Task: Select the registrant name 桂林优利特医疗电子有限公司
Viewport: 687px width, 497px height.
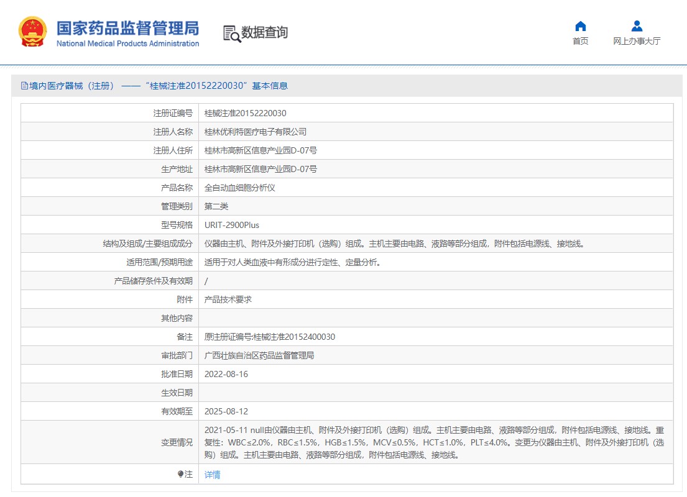Action: [x=256, y=132]
